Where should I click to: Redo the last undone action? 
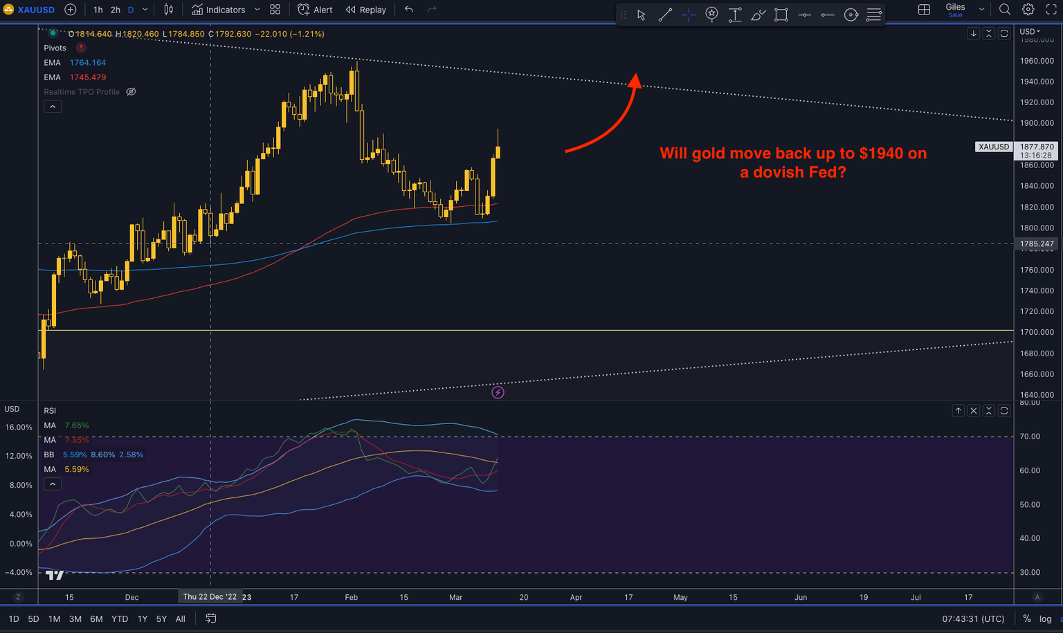pos(433,10)
